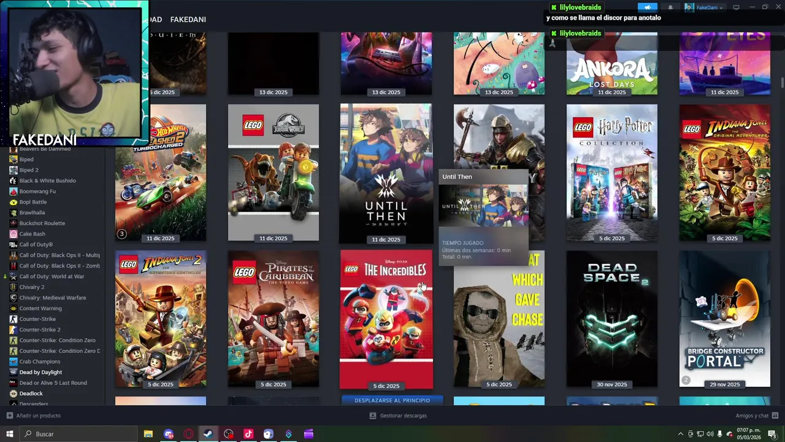
Task: Click the Cake Bash game icon
Action: [13, 234]
